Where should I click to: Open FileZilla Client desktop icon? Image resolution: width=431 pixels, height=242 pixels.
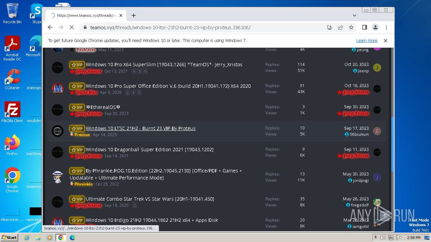12,112
